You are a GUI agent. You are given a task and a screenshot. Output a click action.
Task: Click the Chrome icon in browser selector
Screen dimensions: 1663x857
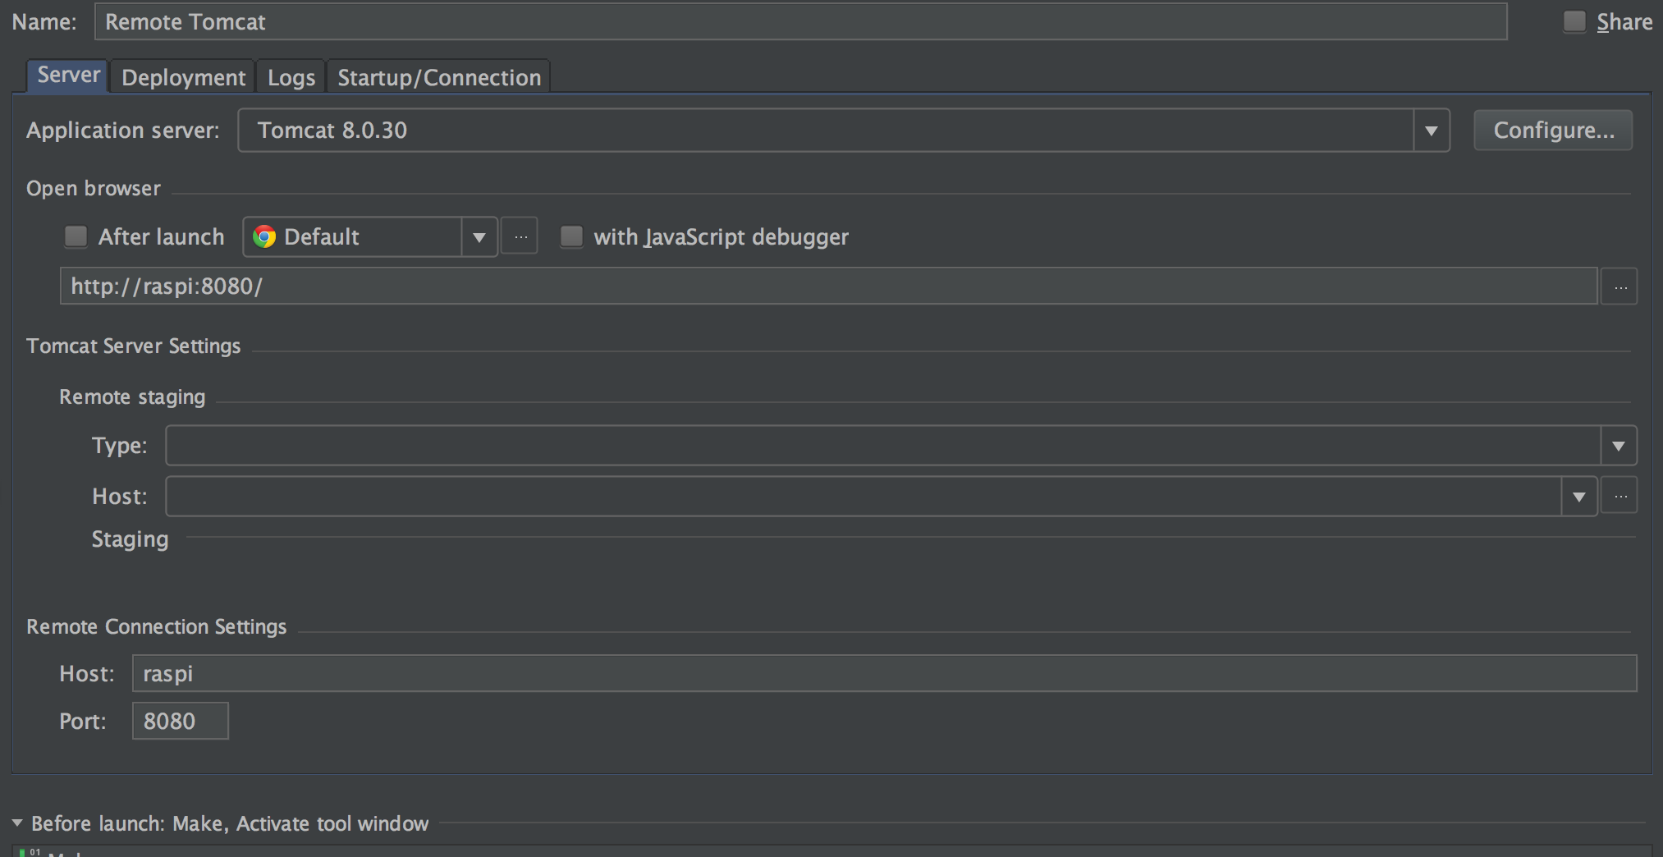pyautogui.click(x=264, y=237)
